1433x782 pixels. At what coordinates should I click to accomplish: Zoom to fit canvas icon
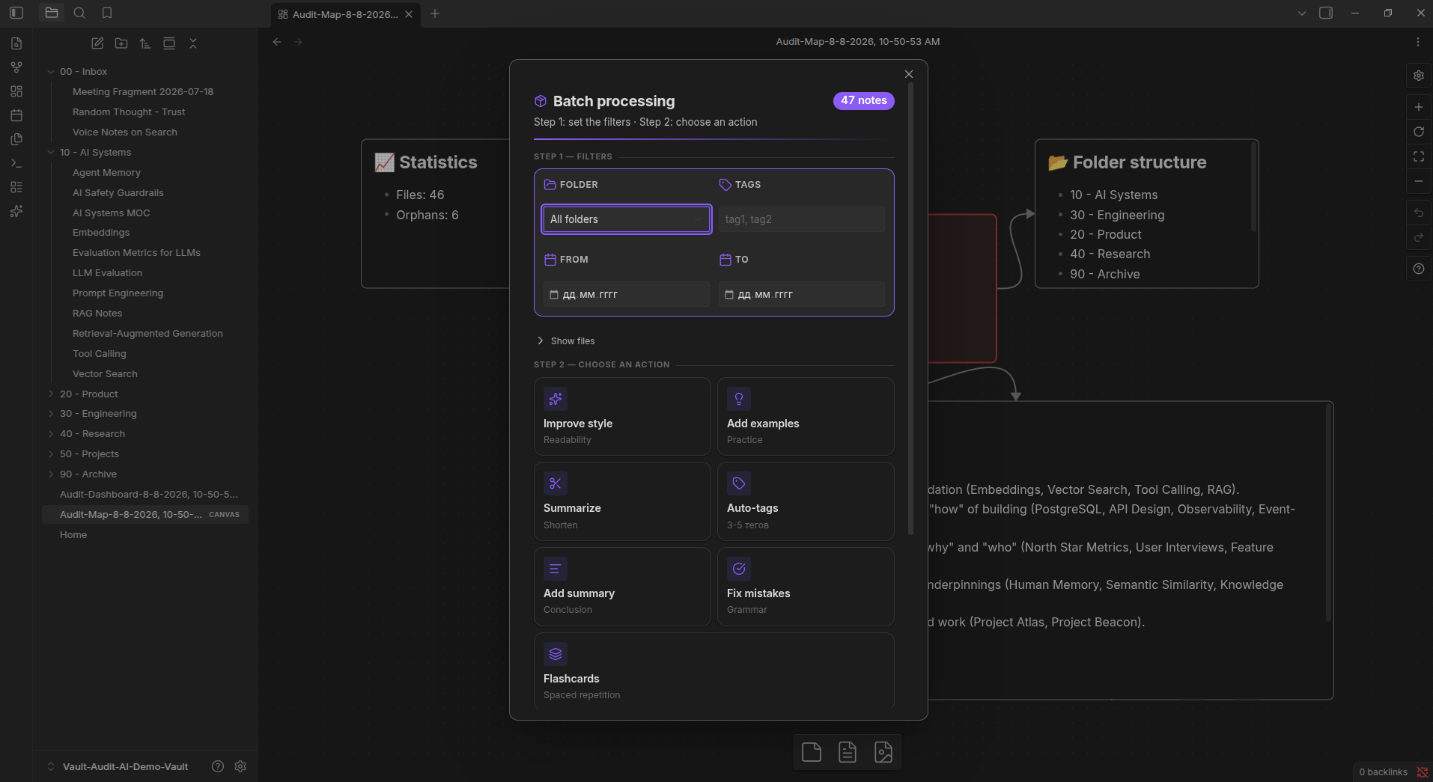[x=1419, y=156]
